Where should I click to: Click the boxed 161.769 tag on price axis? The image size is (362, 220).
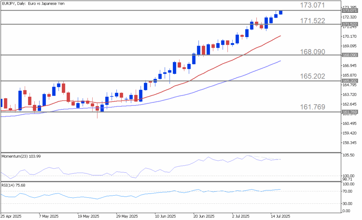point(350,112)
